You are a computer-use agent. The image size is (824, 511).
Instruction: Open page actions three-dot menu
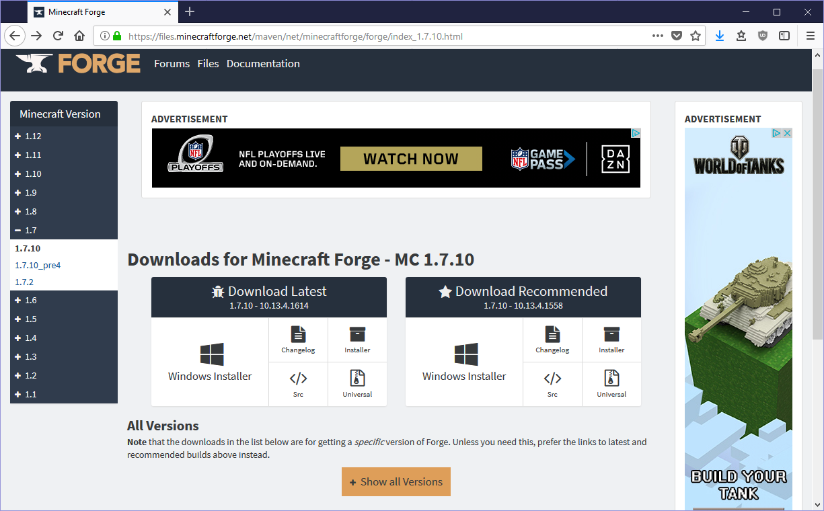tap(658, 36)
